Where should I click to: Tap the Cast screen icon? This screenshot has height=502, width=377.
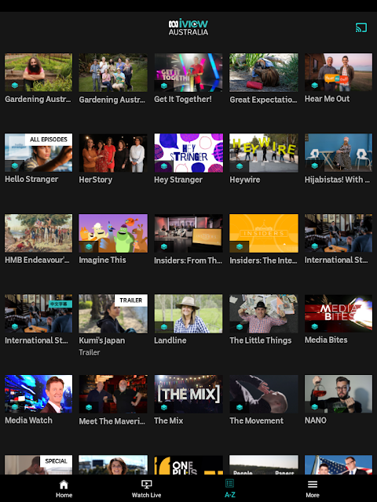coord(361,27)
